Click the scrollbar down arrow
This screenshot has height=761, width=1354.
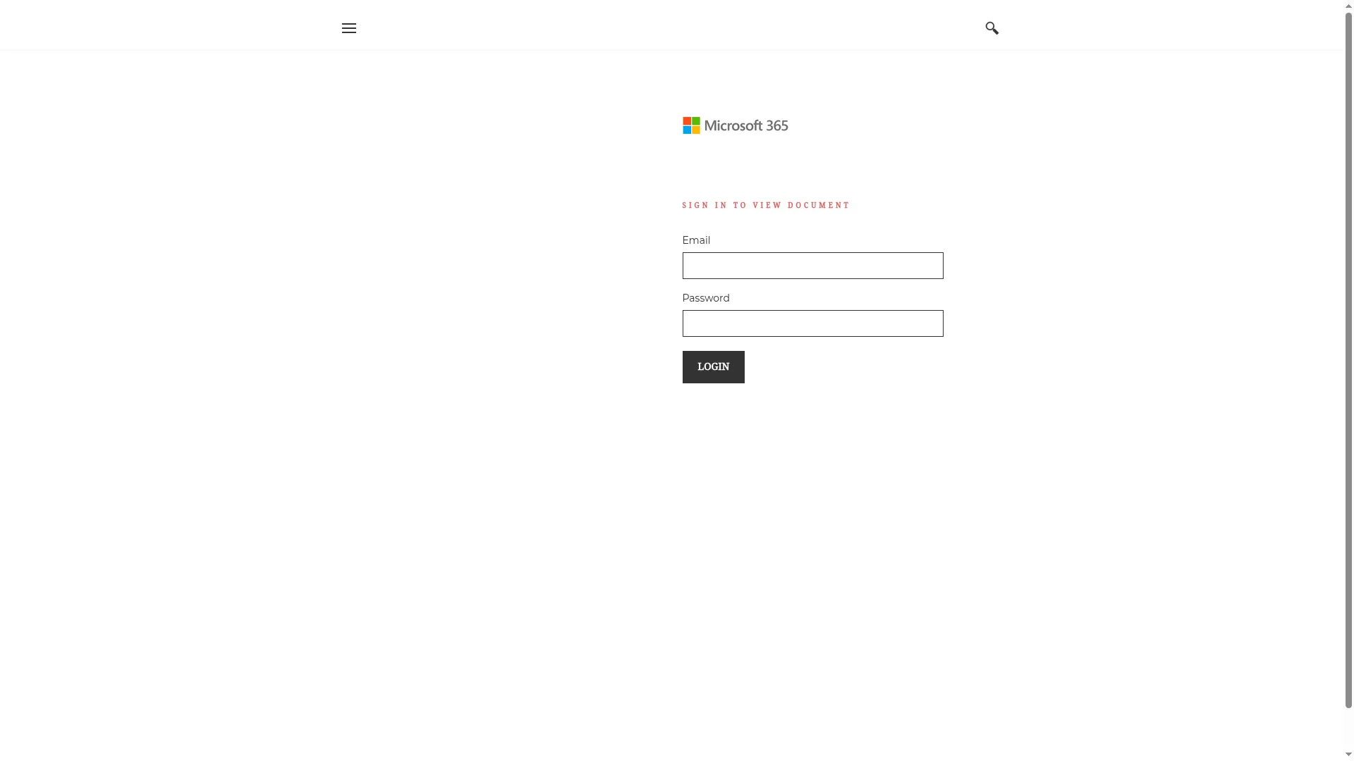(x=1348, y=755)
